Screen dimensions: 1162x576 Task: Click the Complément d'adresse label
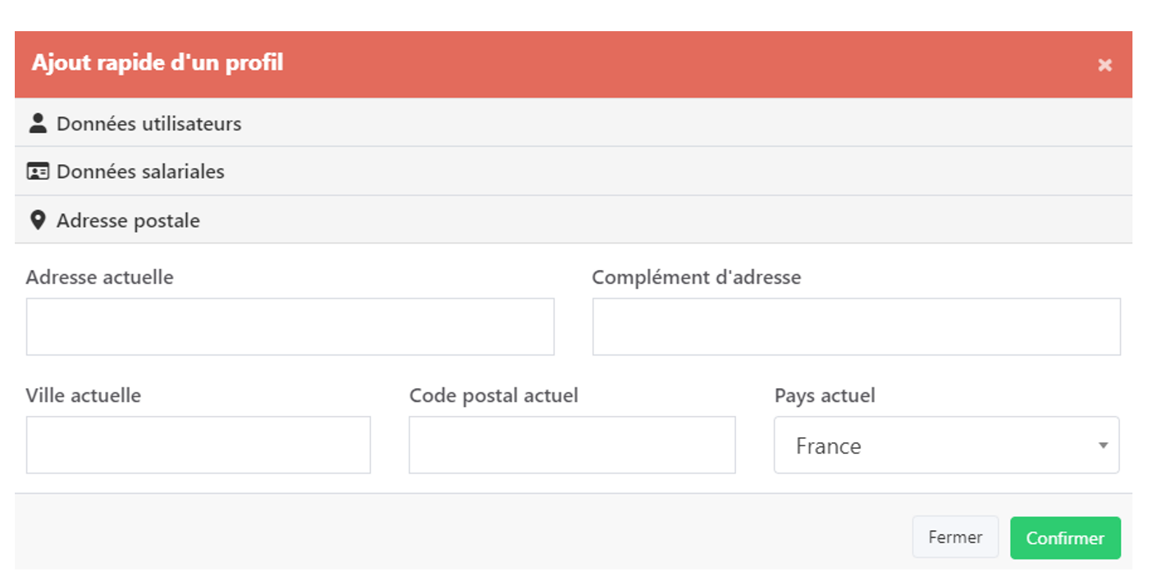pos(696,277)
